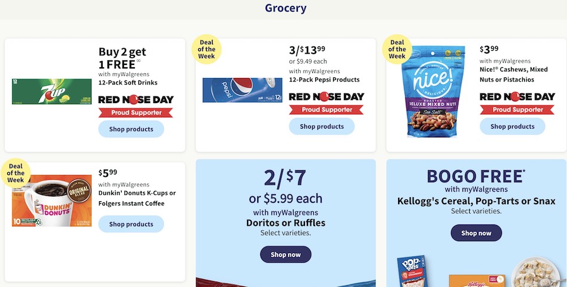The image size is (567, 287).
Task: Click the Pepsi 12-pack product image
Action: 242,90
